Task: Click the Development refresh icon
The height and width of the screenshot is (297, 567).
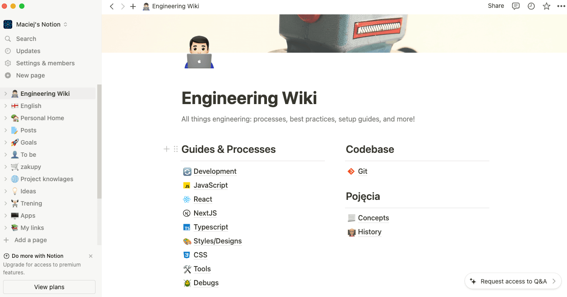Action: [x=187, y=172]
